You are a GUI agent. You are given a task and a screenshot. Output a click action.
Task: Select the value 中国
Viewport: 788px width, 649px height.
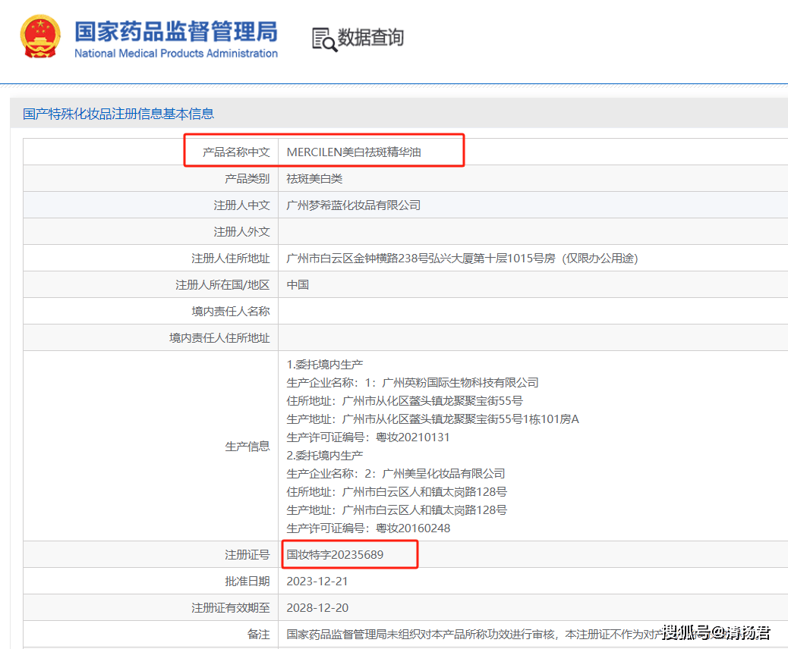tap(298, 285)
